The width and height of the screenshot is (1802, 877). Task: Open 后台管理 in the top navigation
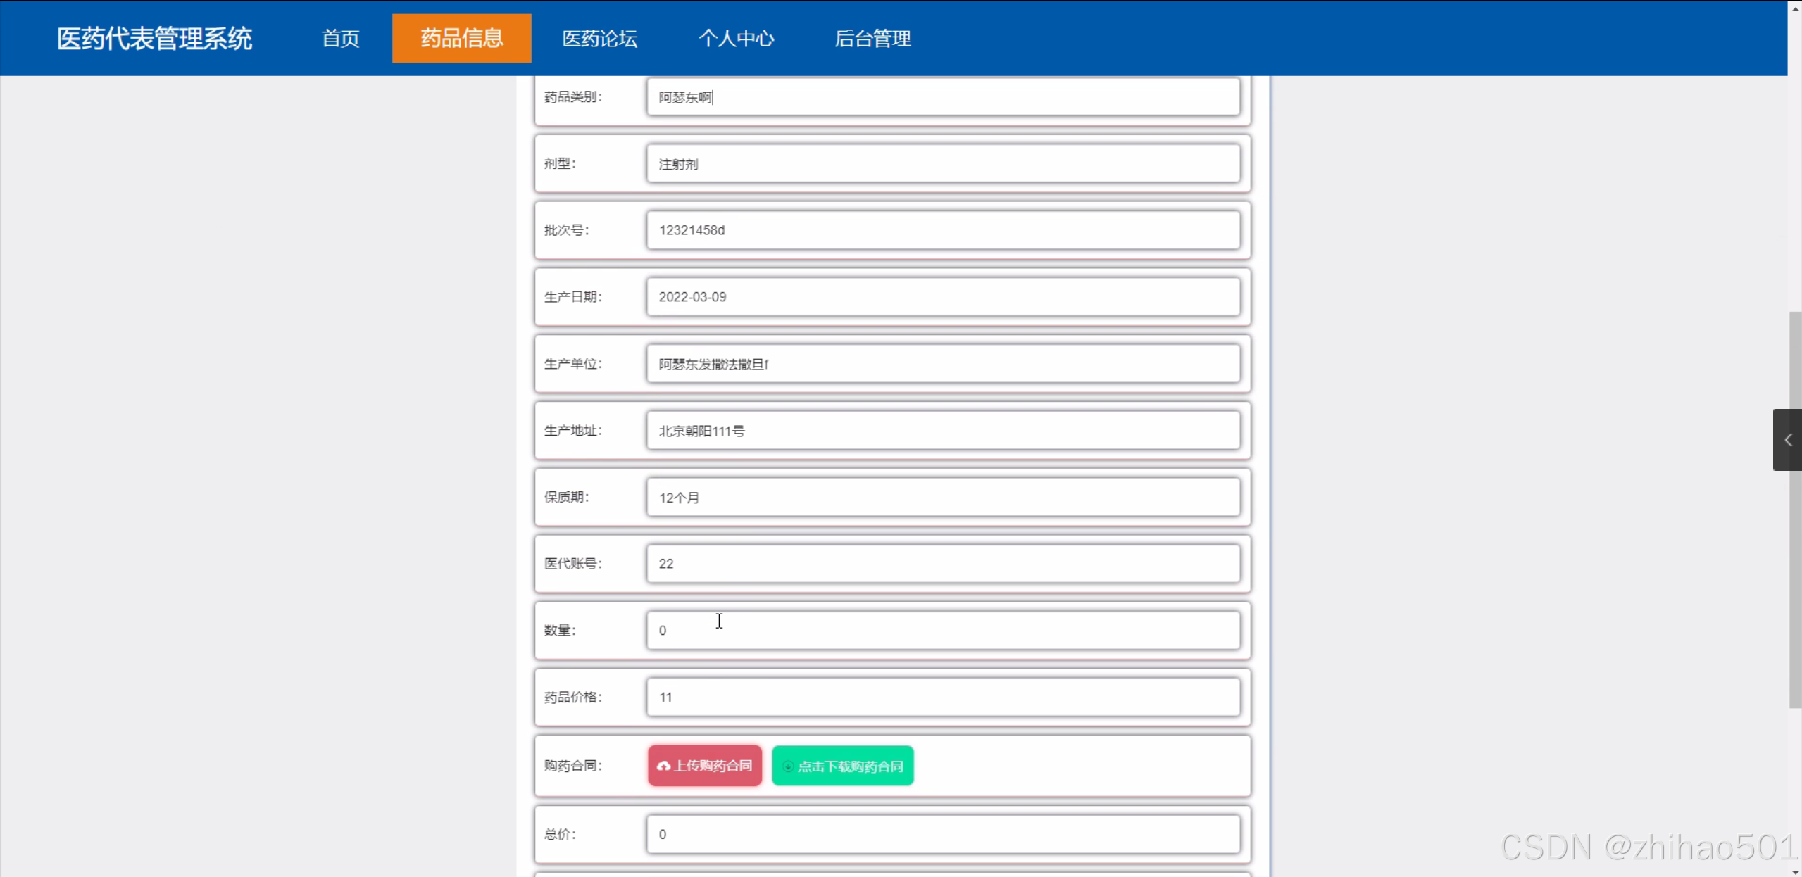pos(872,38)
